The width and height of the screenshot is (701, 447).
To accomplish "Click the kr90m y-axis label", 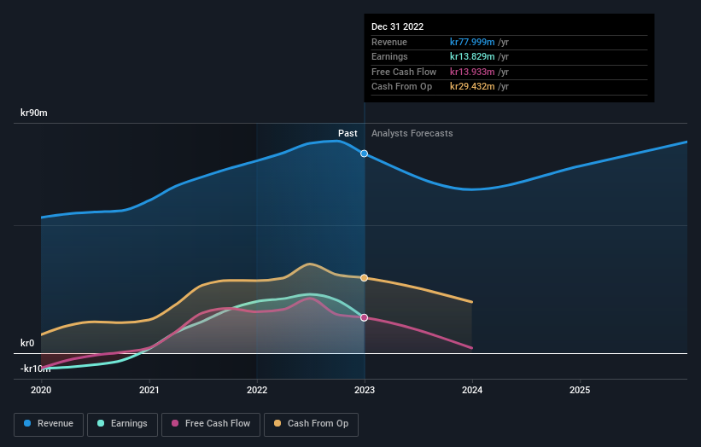I will (34, 113).
